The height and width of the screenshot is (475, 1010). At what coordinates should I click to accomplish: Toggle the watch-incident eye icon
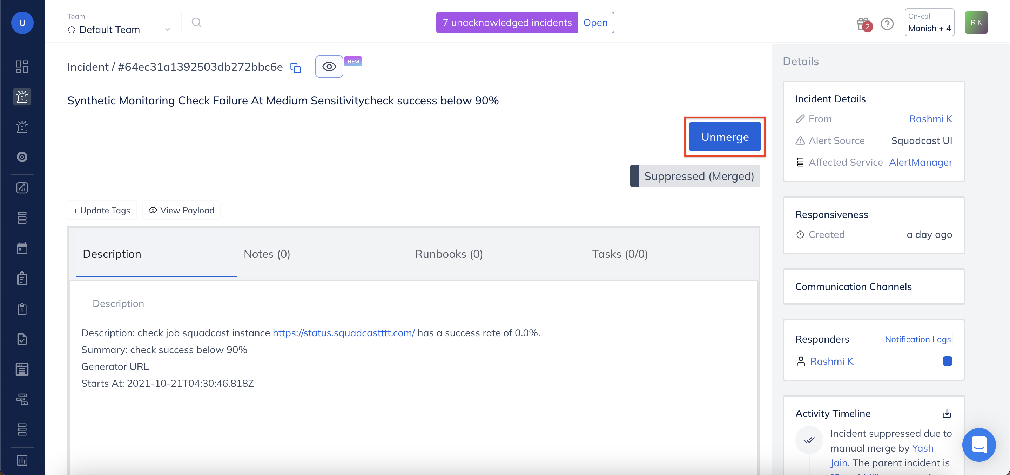pyautogui.click(x=329, y=67)
